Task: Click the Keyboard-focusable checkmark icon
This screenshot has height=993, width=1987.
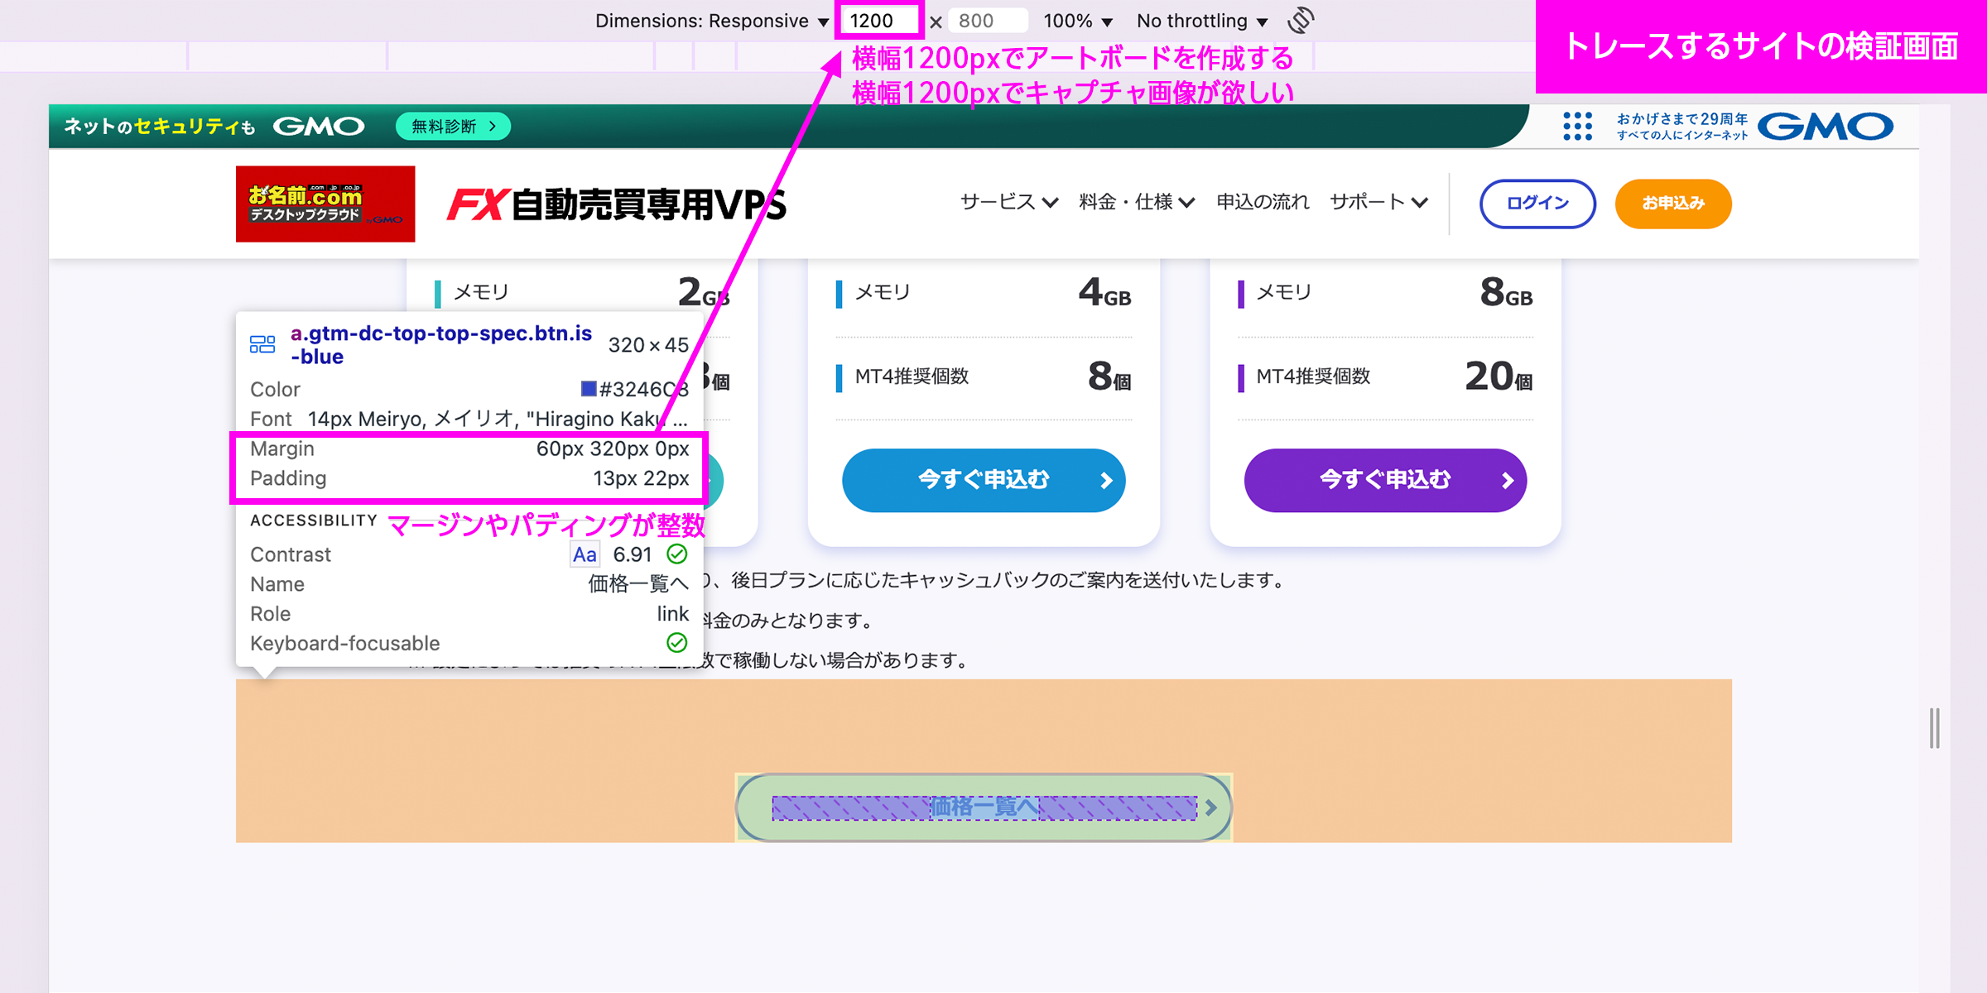Action: pyautogui.click(x=677, y=643)
